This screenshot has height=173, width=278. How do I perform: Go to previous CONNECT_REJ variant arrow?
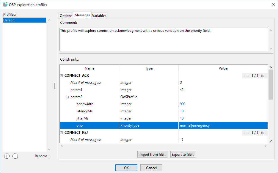[244, 133]
